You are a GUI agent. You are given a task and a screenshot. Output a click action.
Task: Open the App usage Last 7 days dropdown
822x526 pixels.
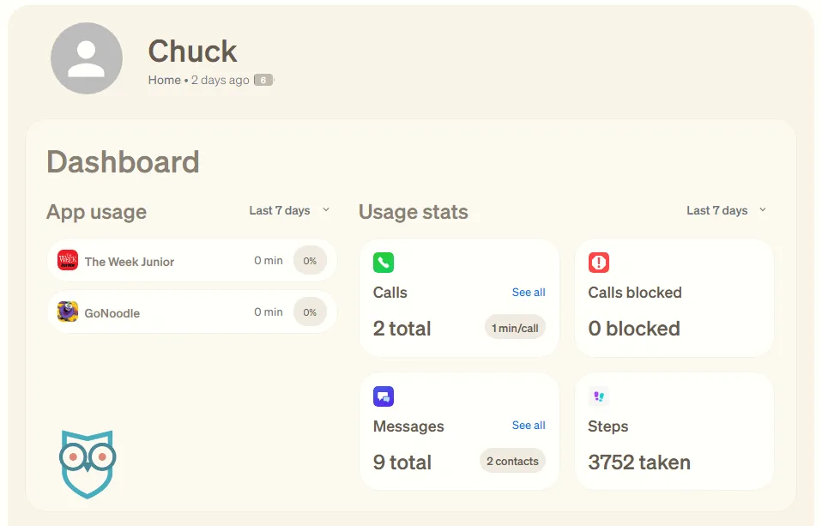tap(288, 209)
